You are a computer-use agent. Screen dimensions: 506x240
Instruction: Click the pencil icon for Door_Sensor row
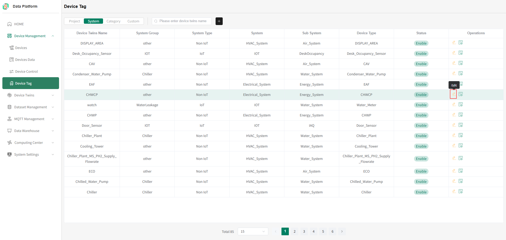coord(454,125)
